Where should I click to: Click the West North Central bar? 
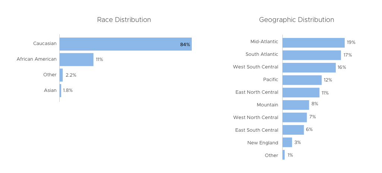point(294,118)
